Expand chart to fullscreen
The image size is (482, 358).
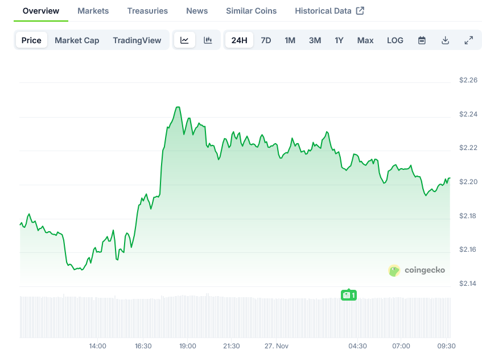coord(468,40)
